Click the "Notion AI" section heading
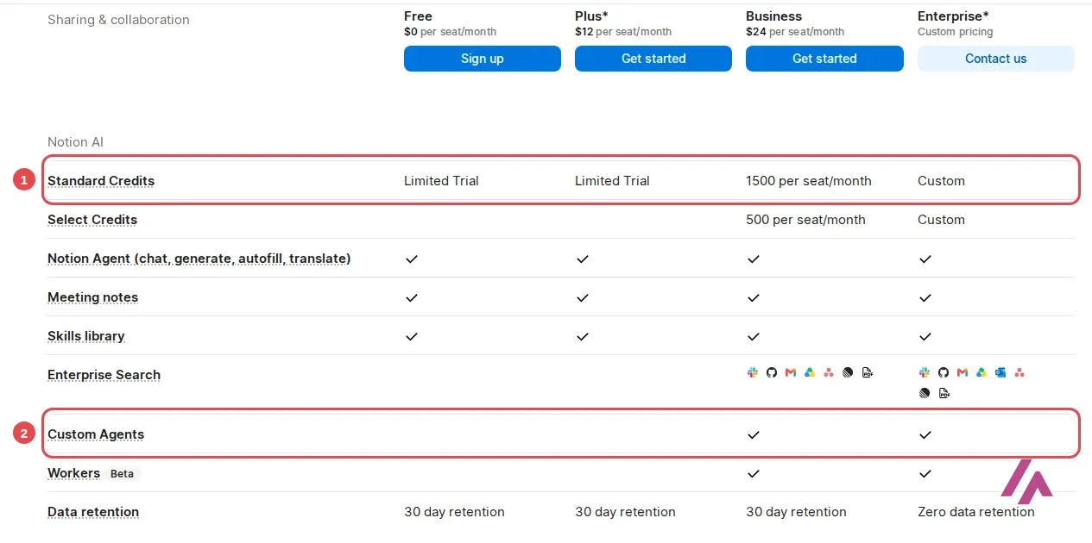 [75, 142]
